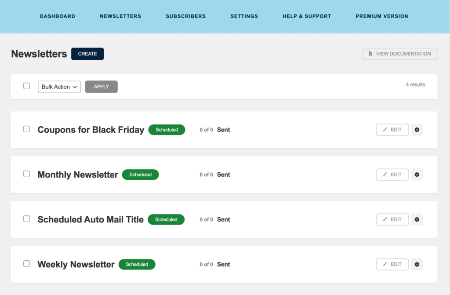450x295 pixels.
Task: Click 0 of 0 Sent for Scheduled Auto Mail Title
Action: pyautogui.click(x=214, y=219)
